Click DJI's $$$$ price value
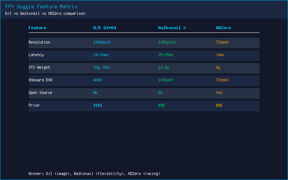The width and height of the screenshot is (288, 180). coord(98,105)
